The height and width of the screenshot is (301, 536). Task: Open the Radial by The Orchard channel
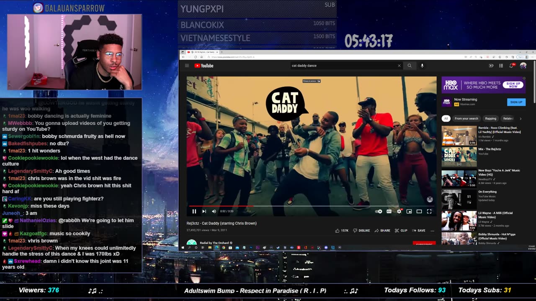215,242
